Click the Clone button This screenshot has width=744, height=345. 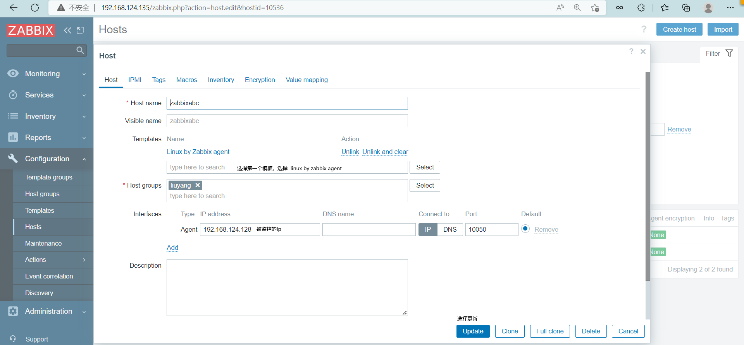tap(510, 331)
